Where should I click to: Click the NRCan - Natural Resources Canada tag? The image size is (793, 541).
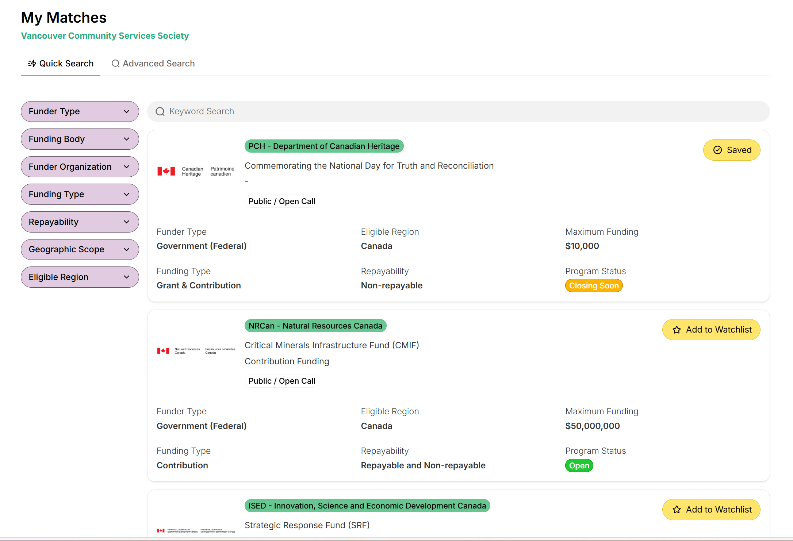[315, 326]
